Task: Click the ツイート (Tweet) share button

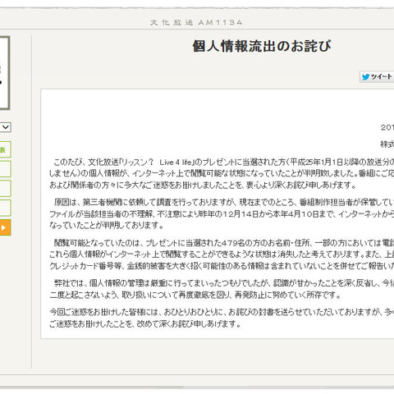Action: pyautogui.click(x=377, y=76)
